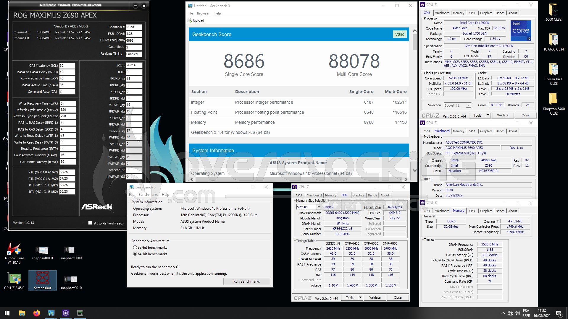Viewport: 568px width, 319px height.
Task: Expand Tools dropdown arrow in CPU-Z SPD window
Action: [x=360, y=297]
